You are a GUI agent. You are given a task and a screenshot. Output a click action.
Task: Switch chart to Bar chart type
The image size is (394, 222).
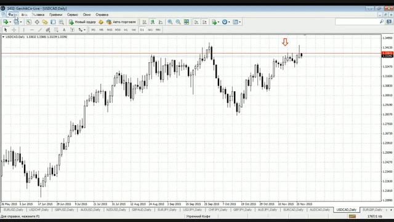(x=144, y=22)
